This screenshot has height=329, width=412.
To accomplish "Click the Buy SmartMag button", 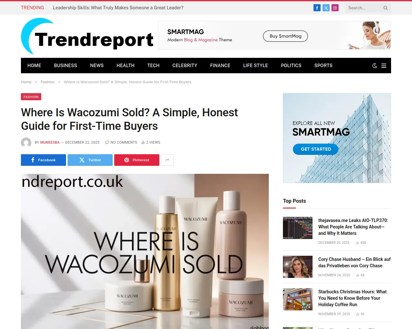I will pos(286,36).
